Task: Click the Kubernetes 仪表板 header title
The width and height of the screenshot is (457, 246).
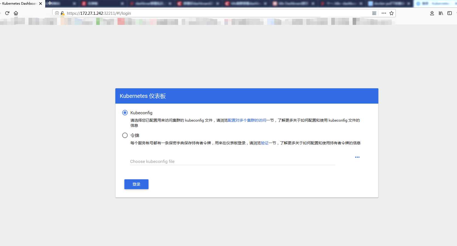Action: (x=143, y=96)
